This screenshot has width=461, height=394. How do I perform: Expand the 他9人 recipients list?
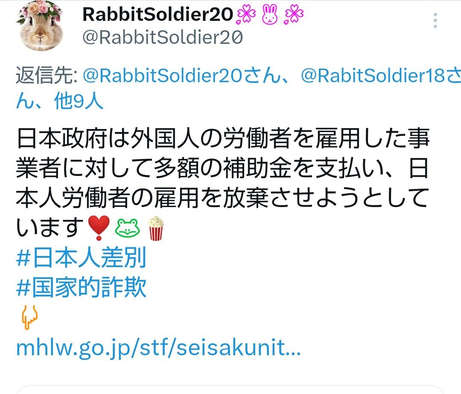(79, 101)
